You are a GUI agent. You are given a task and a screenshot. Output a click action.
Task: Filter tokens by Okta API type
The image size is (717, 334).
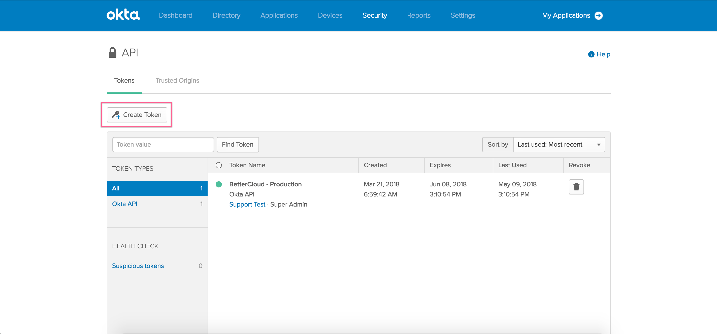(x=124, y=204)
